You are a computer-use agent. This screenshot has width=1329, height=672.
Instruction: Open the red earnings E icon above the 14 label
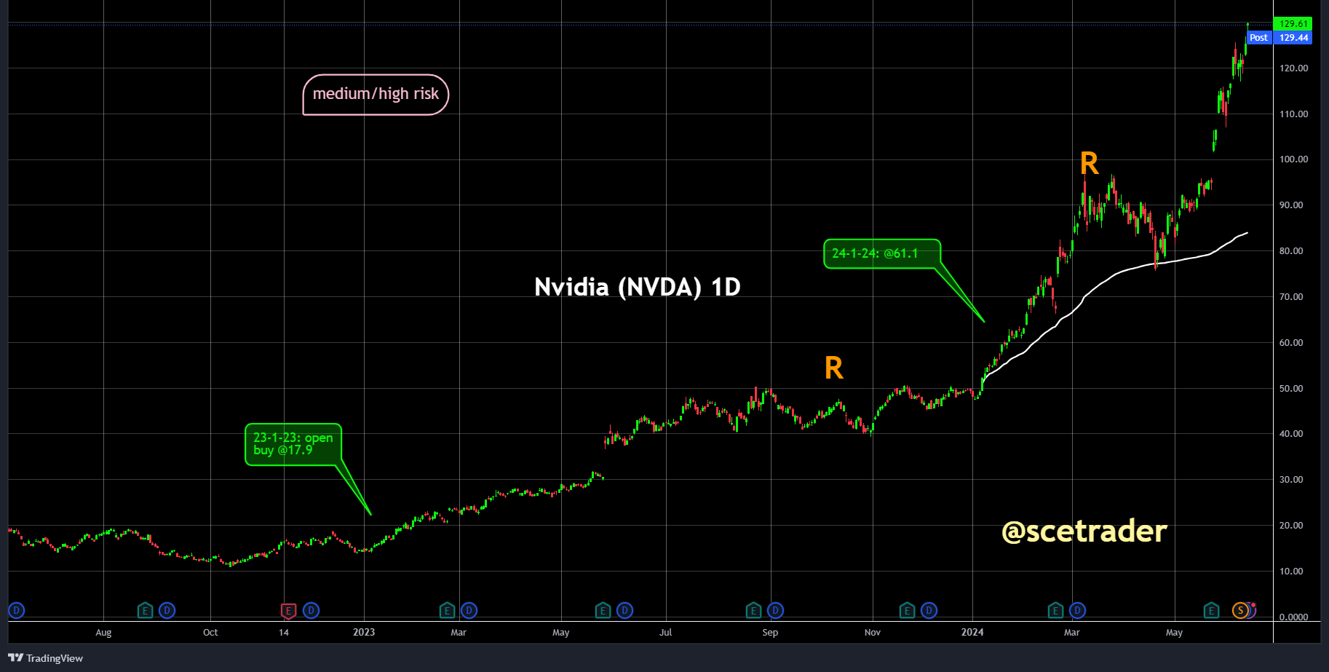pos(288,610)
